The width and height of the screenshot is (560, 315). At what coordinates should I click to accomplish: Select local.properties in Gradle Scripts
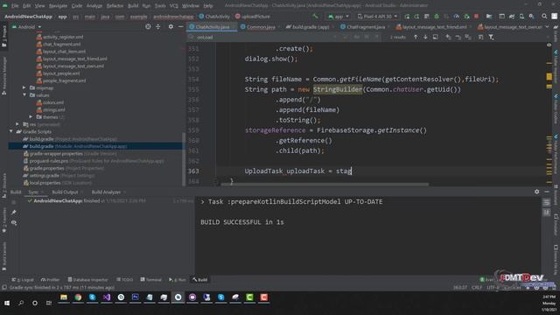pos(58,183)
